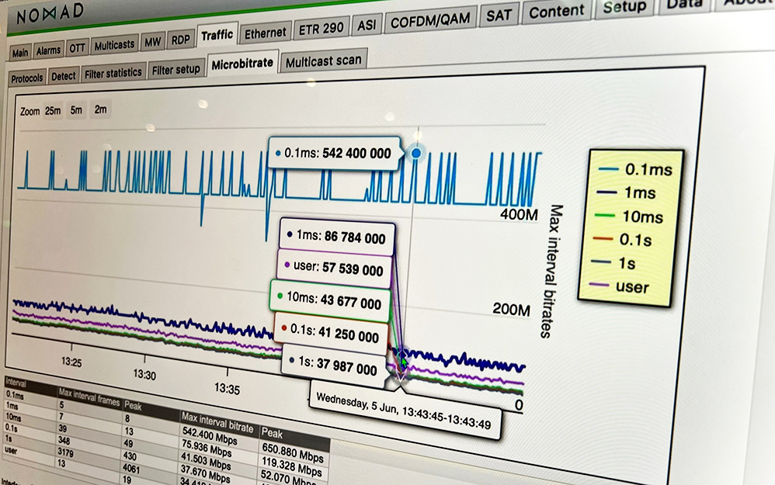Open the ETR 290 tab
The image size is (775, 485).
tap(321, 29)
